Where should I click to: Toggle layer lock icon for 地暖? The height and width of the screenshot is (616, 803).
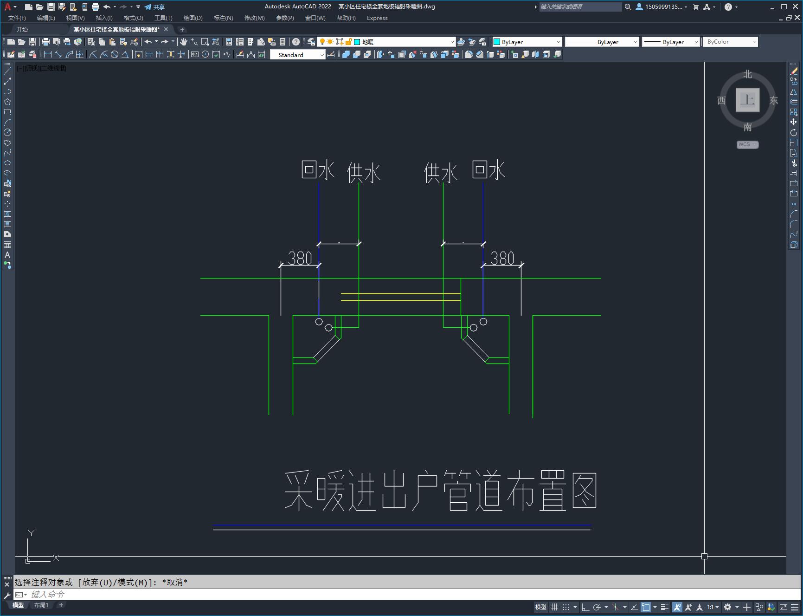[348, 42]
